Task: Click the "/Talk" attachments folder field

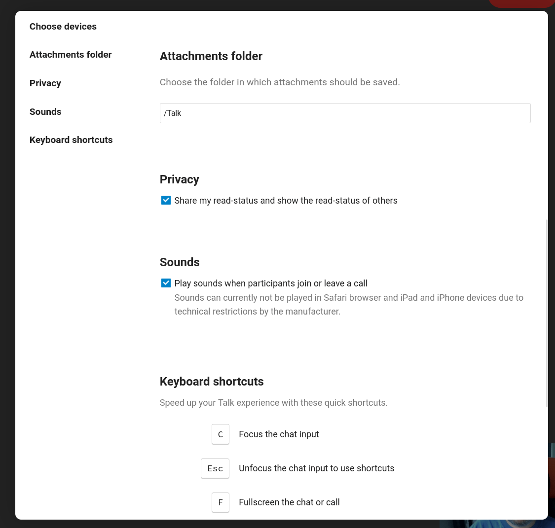Action: click(345, 113)
